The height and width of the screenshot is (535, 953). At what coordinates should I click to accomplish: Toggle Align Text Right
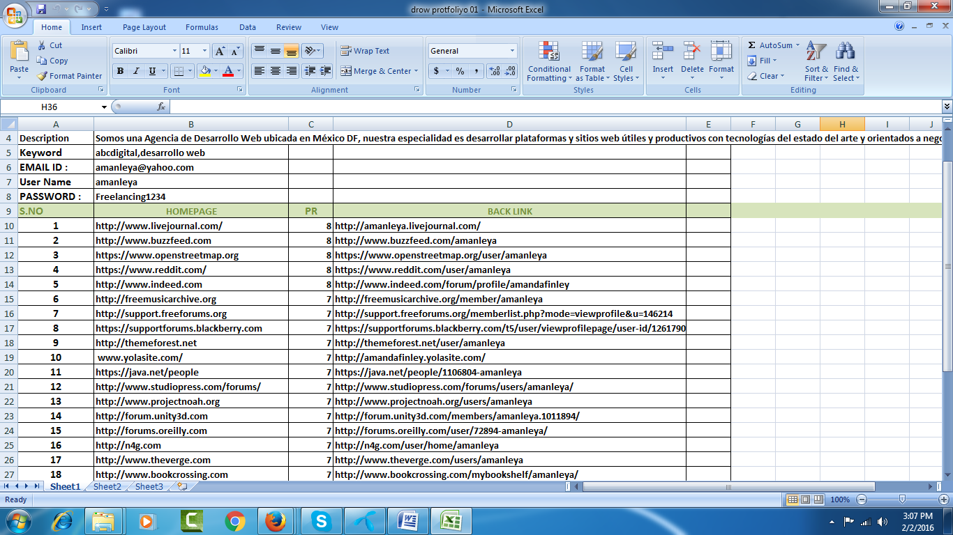click(x=291, y=71)
